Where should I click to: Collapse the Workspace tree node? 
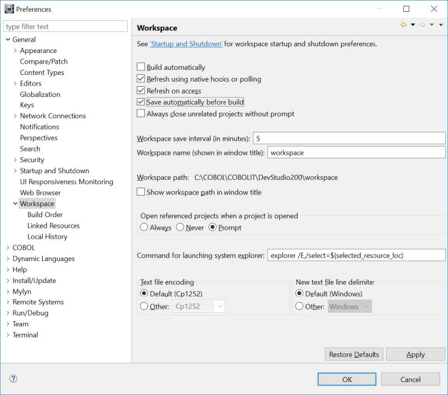pyautogui.click(x=15, y=204)
